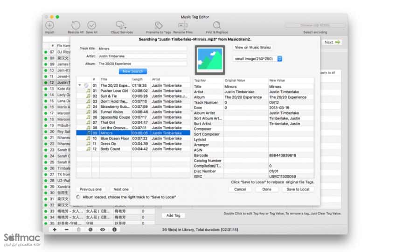Click the green arrow Next button
403x252 pixels.
(x=332, y=42)
